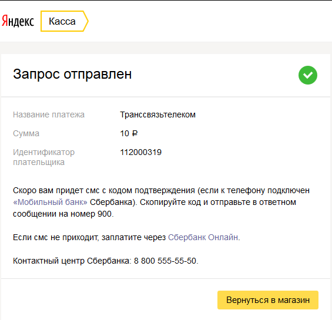Viewport: 332px width, 320px height.
Task: Click the Вернуться в магазин button
Action: 268,300
